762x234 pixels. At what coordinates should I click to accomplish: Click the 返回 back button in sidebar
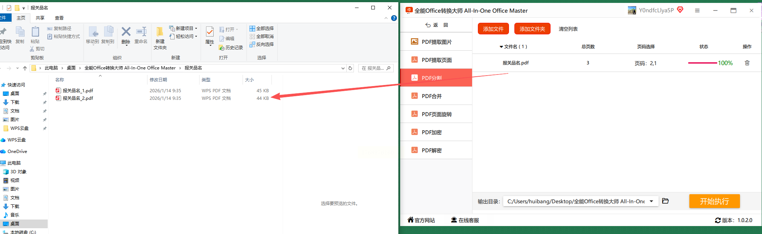436,25
